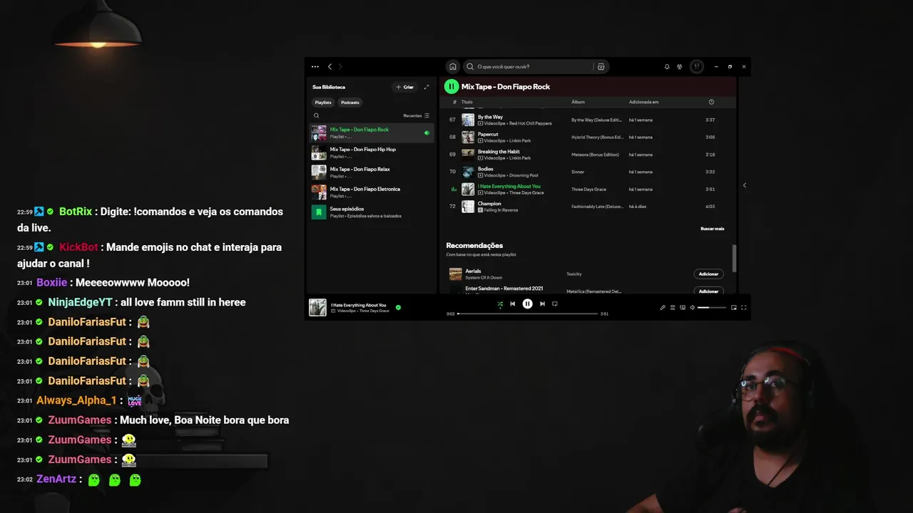This screenshot has height=513, width=913.
Task: Open album 'Meteora (Bonus Edition)'
Action: pyautogui.click(x=595, y=155)
